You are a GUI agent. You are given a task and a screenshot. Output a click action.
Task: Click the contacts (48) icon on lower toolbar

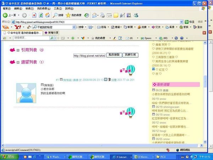click(163, 38)
